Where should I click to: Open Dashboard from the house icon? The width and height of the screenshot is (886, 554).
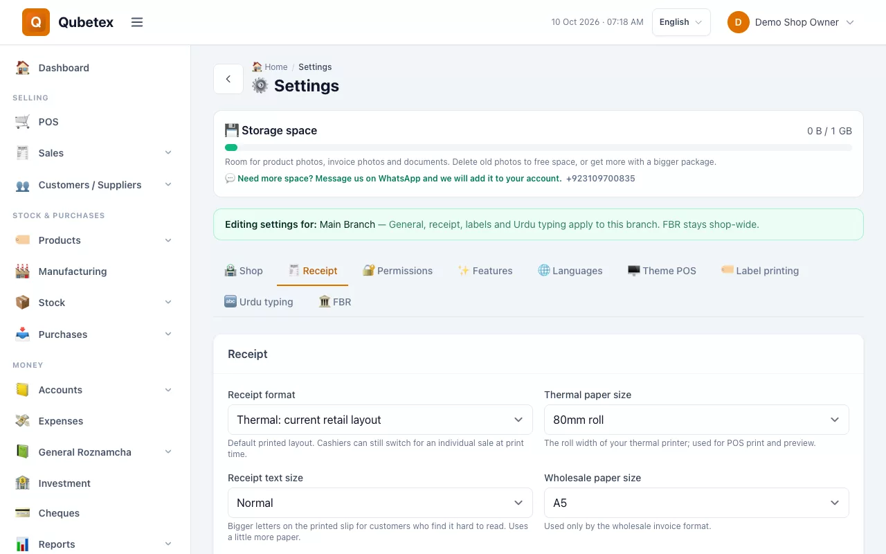click(23, 68)
